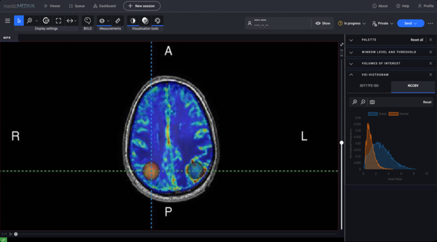The height and width of the screenshot is (242, 437).
Task: Select the pointer cursor tool
Action: point(19,20)
